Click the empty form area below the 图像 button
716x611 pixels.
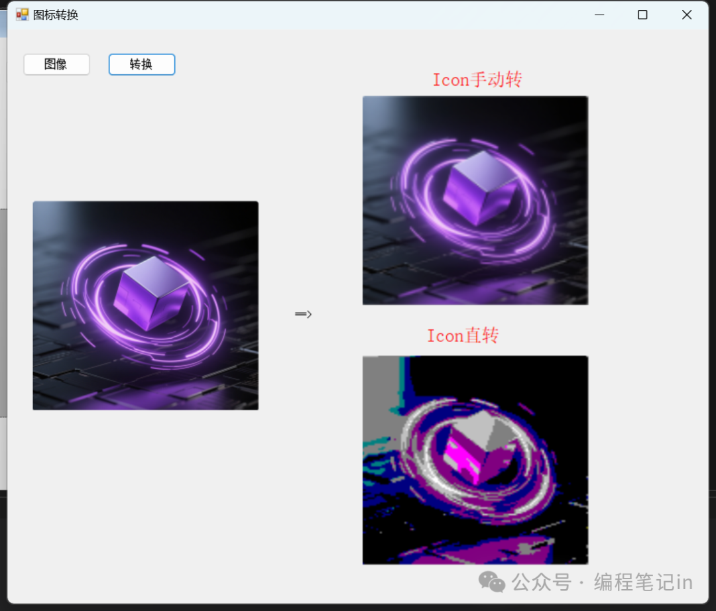tap(56, 133)
